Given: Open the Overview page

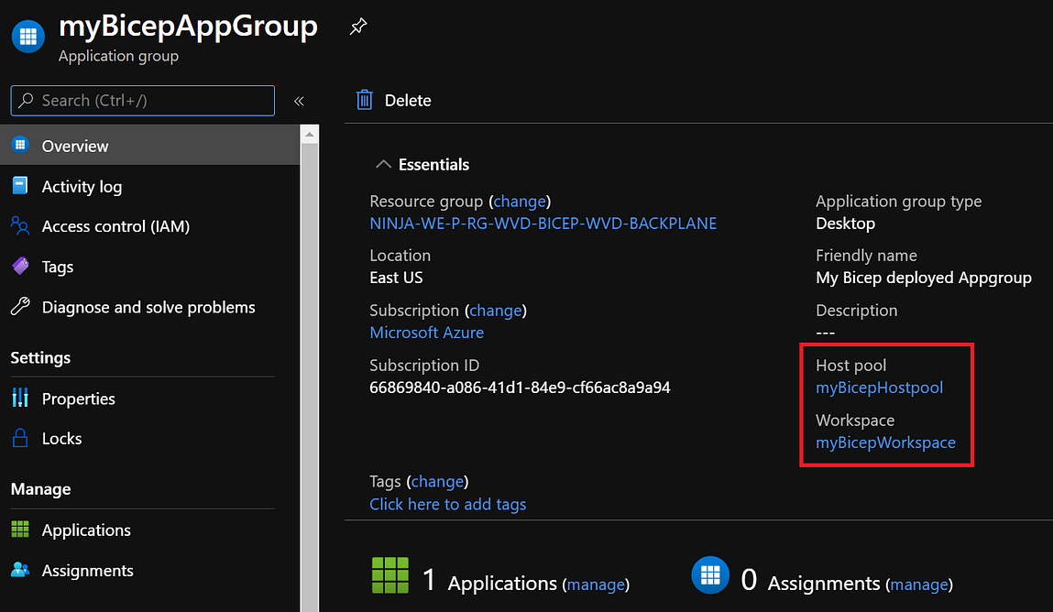Looking at the screenshot, I should click(x=149, y=145).
